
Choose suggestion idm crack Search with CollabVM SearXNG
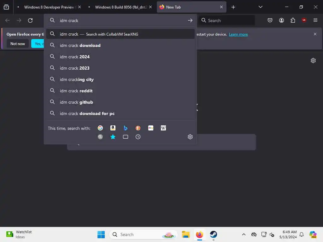[120, 34]
